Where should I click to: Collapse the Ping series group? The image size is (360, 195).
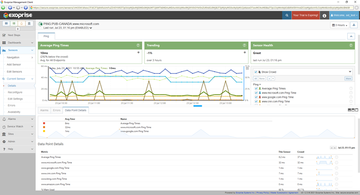click(256, 84)
